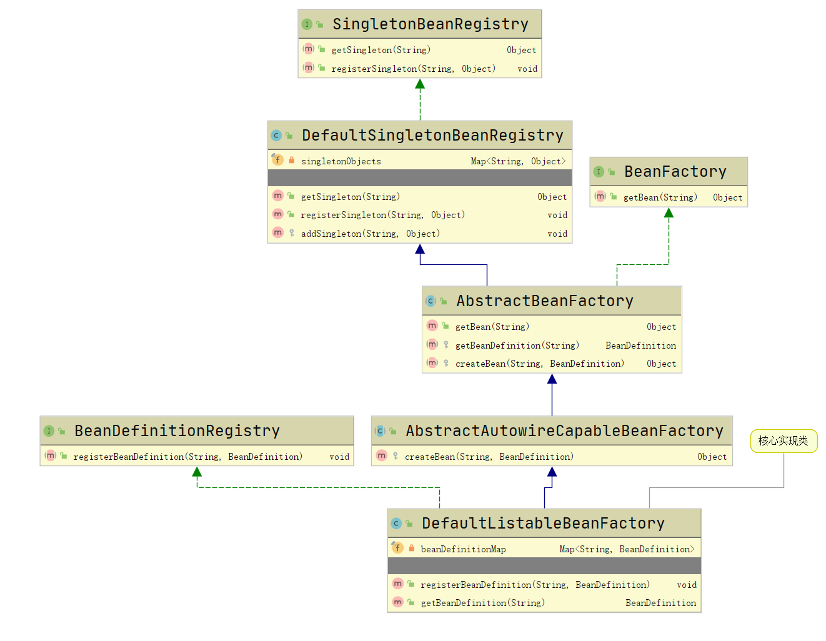Select the AbstractAutowireCapableBeanFactory title
The image size is (826, 641).
click(x=565, y=431)
